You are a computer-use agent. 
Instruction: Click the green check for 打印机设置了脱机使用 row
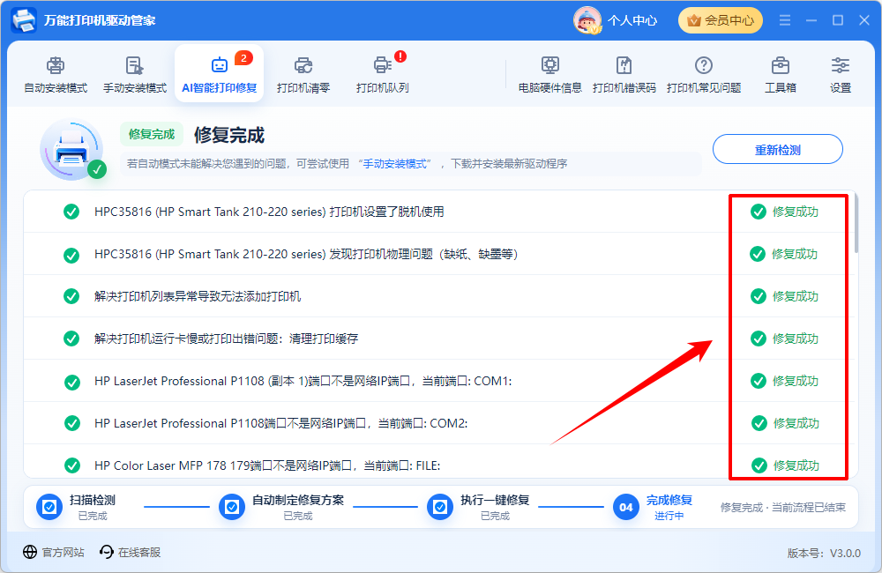pyautogui.click(x=71, y=212)
